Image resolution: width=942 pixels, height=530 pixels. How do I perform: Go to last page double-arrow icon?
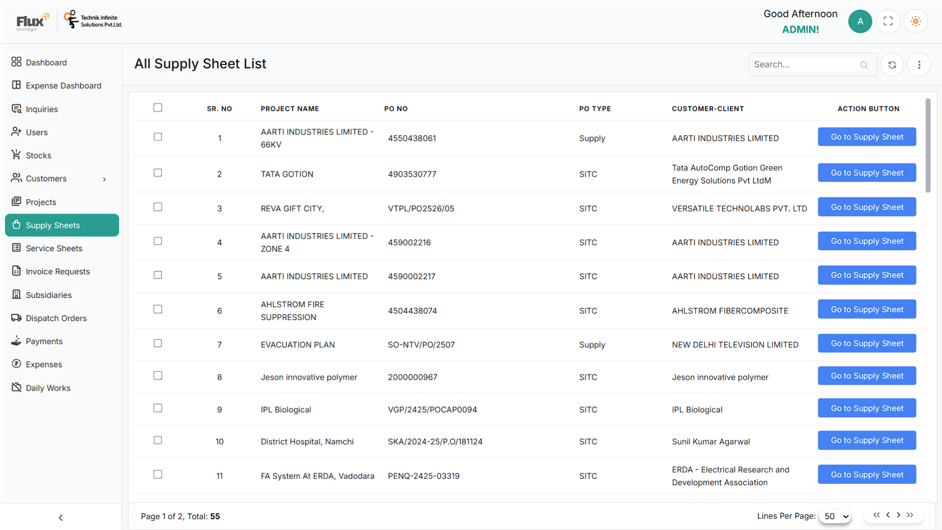pos(910,515)
